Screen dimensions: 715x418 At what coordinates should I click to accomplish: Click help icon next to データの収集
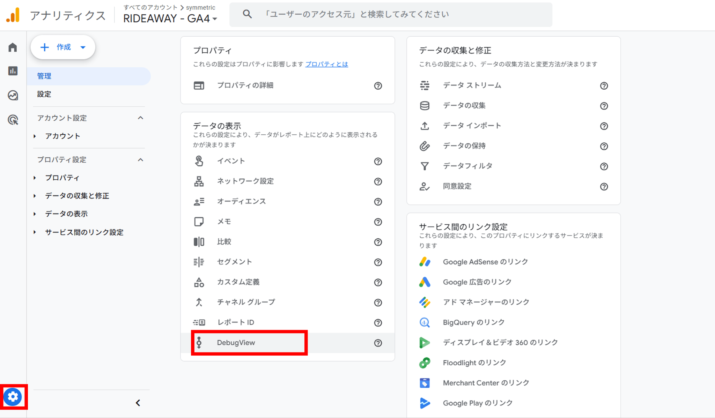tap(604, 106)
